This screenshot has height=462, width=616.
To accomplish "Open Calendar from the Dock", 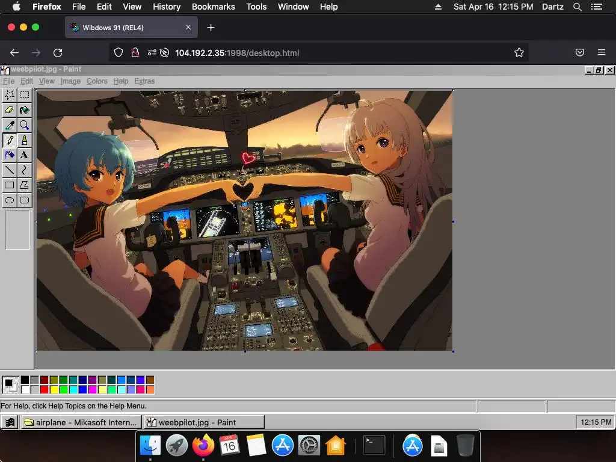I will [229, 446].
